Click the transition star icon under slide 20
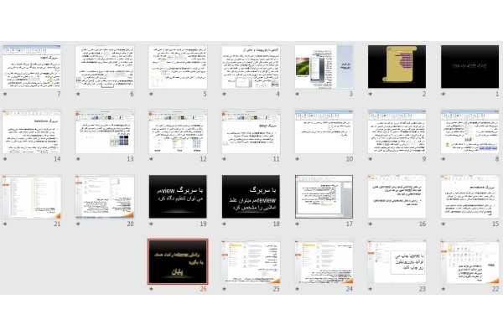This screenshot has height=335, width=503. (78, 224)
